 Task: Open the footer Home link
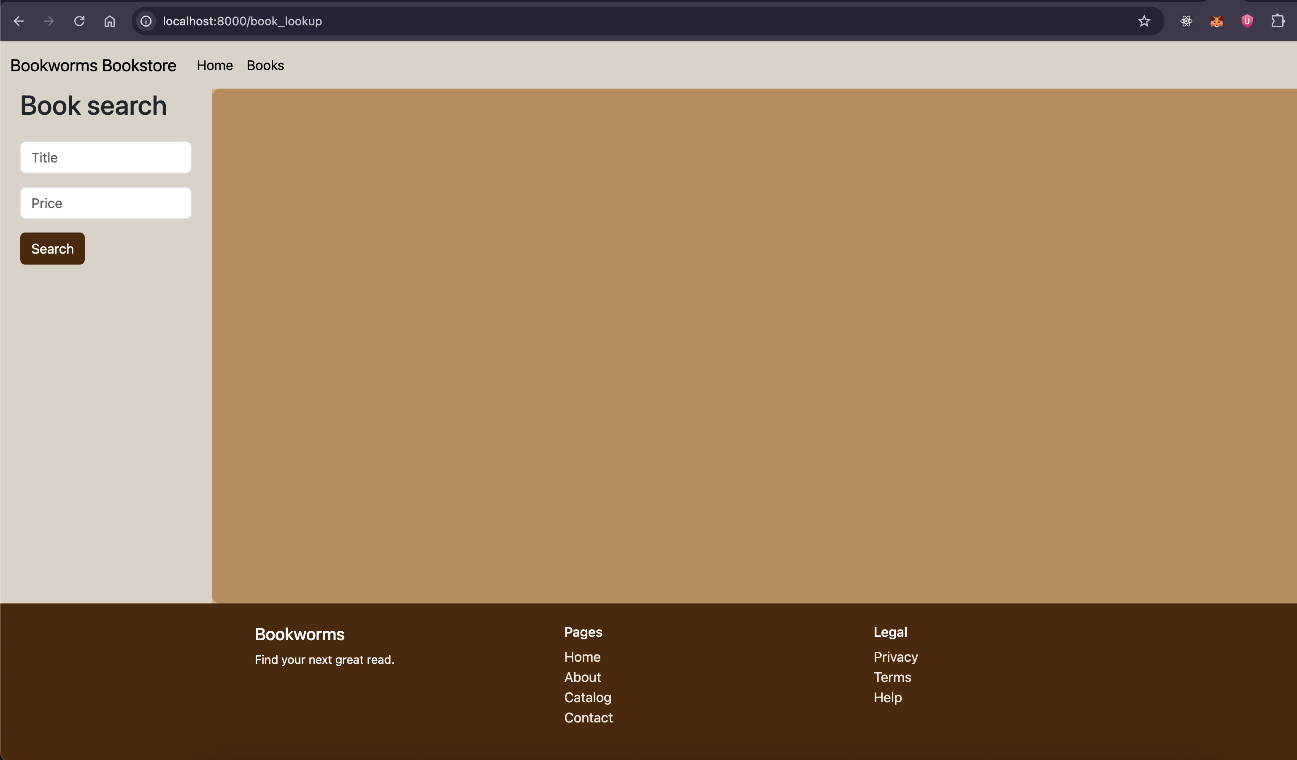[x=582, y=657]
